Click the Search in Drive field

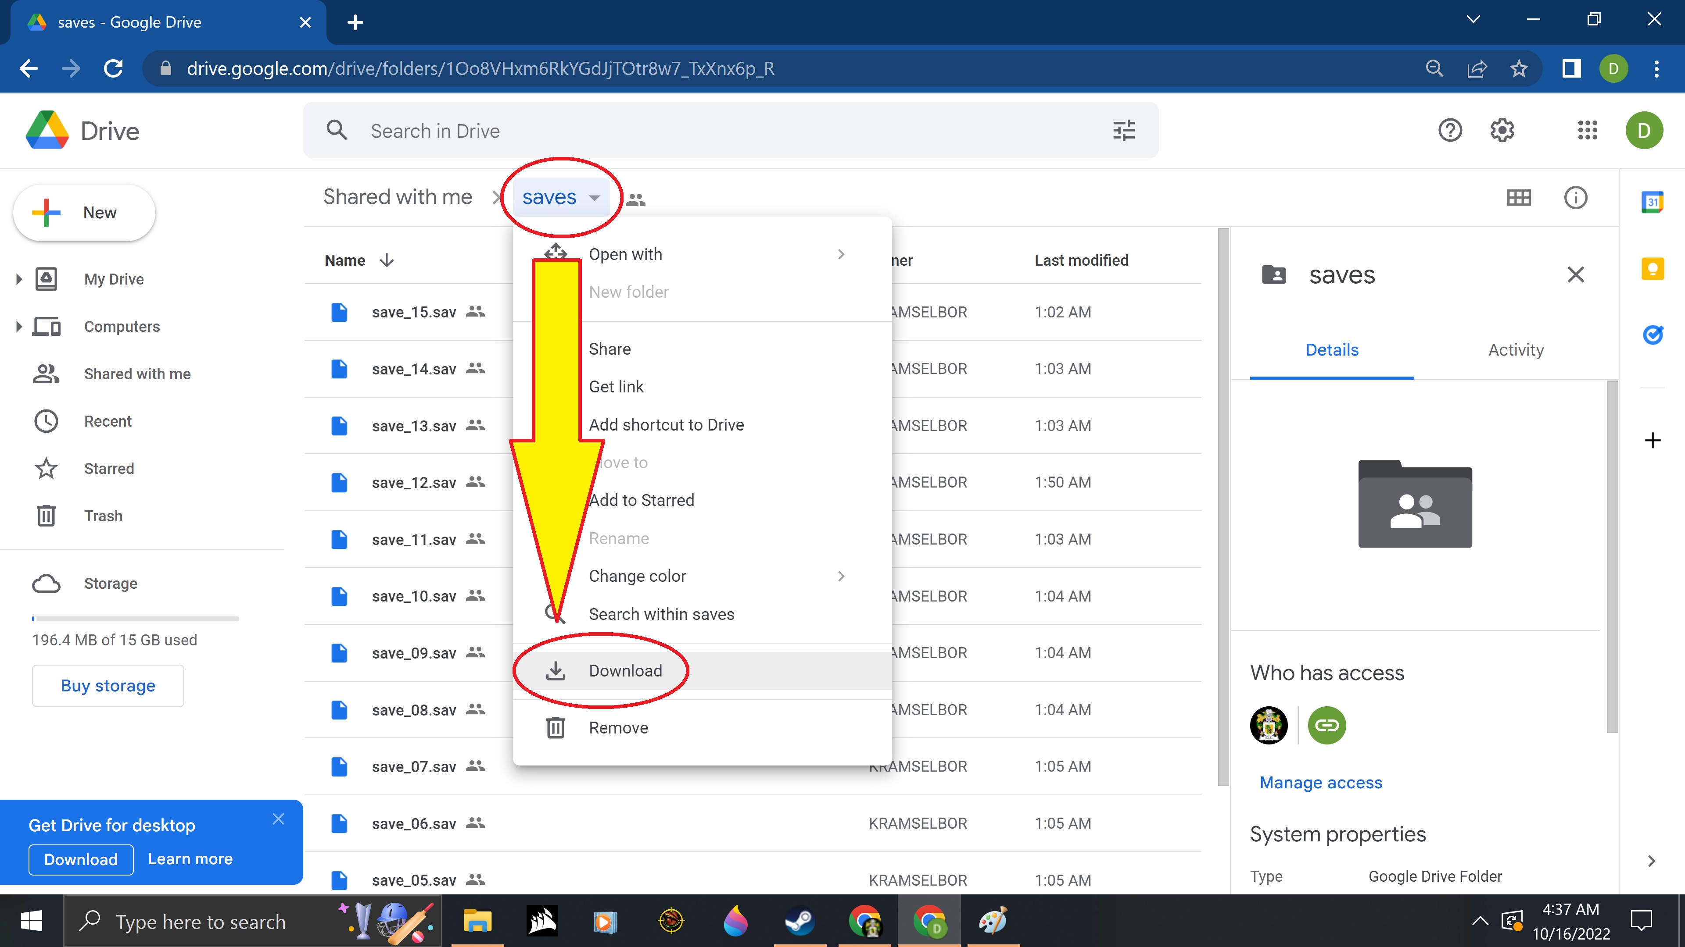click(720, 131)
